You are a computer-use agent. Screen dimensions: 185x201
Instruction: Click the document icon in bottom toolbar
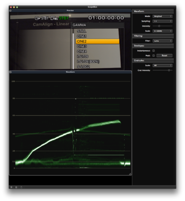(21, 187)
